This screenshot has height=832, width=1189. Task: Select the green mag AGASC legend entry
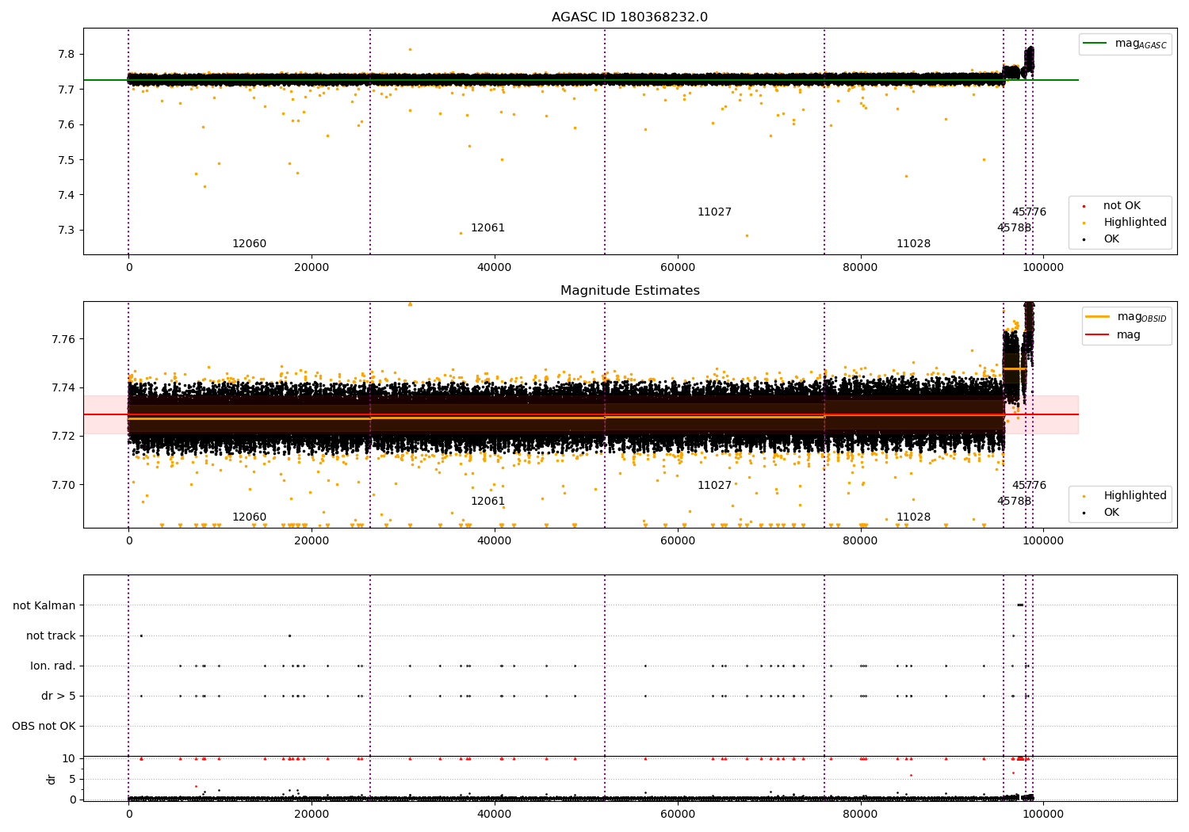1126,44
